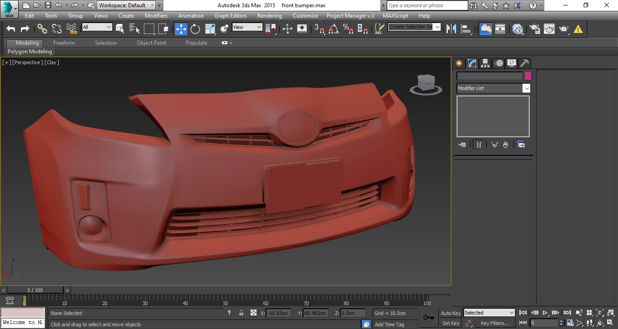Toggle Pin Stack in modifier panel
618x329 pixels.
coord(462,145)
